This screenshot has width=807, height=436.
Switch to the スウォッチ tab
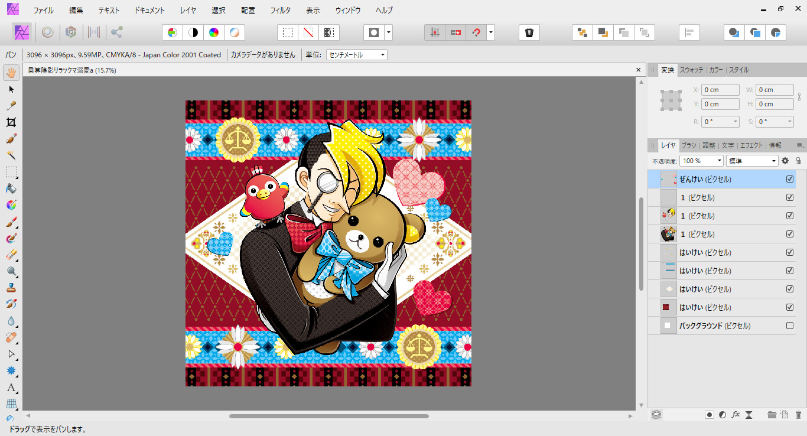(x=691, y=70)
